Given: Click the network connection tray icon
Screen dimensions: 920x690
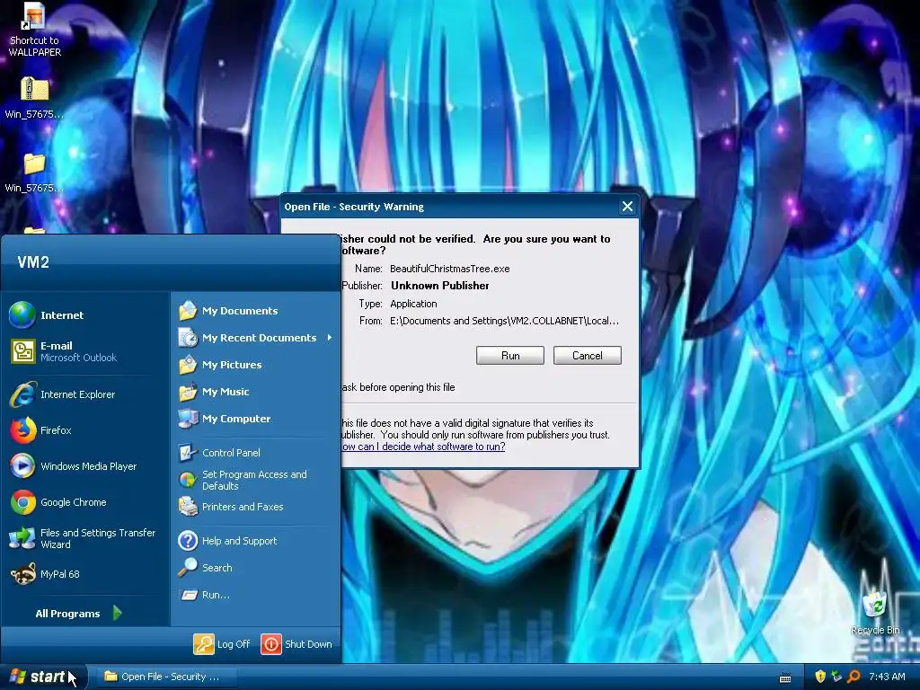Looking at the screenshot, I should click(836, 677).
